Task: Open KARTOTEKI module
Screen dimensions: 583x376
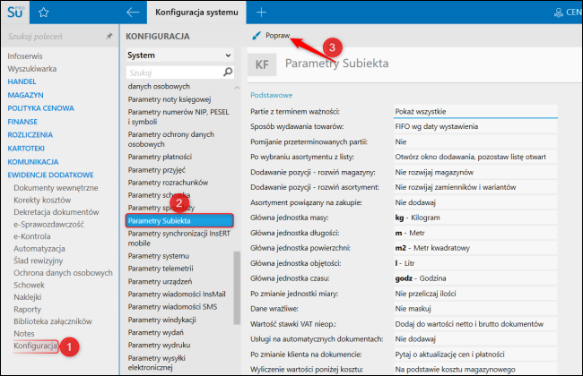Action: click(x=26, y=149)
